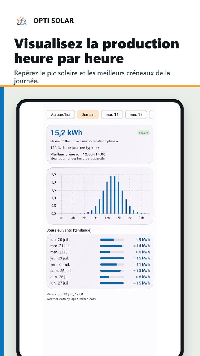Click the OPTI SOLAR title text
Viewport: 200px width, 356px height.
(54, 21)
